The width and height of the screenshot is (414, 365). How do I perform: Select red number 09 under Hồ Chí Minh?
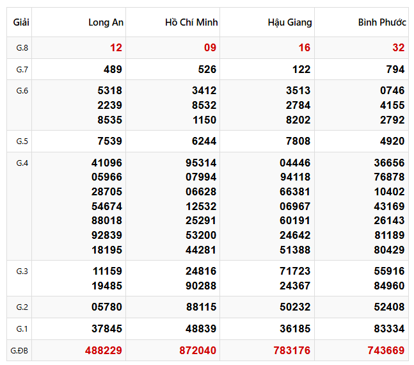(x=210, y=48)
